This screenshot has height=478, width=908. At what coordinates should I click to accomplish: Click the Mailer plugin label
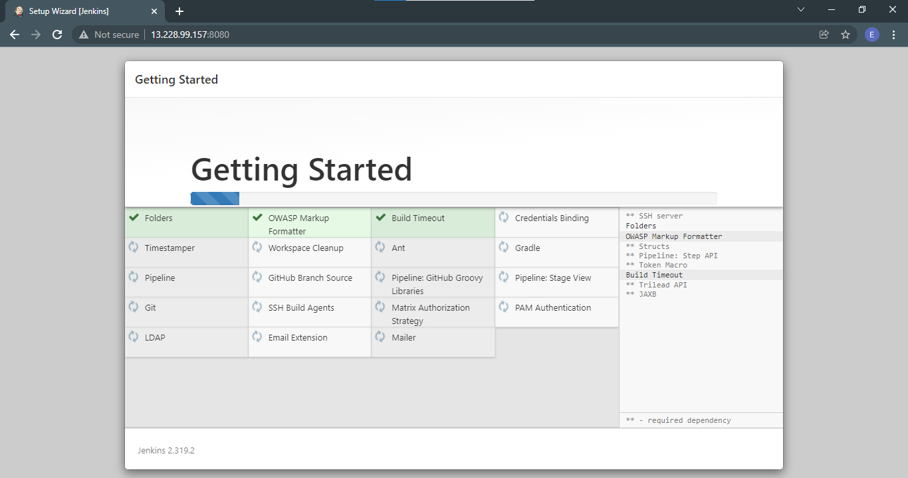pyautogui.click(x=403, y=337)
